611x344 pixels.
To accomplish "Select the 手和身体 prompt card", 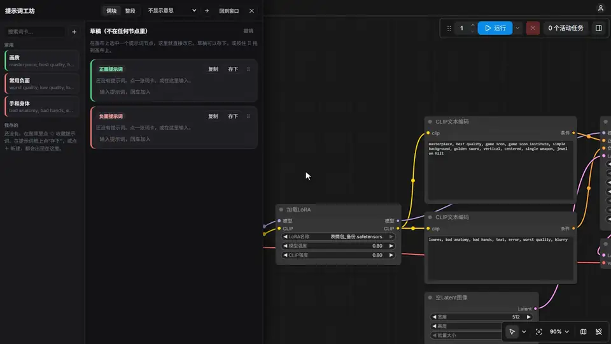I will [x=42, y=106].
